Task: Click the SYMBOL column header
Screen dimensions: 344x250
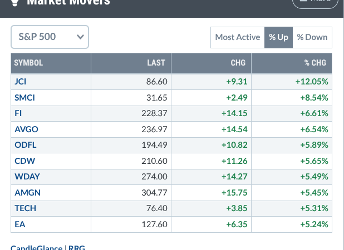Action: 51,63
